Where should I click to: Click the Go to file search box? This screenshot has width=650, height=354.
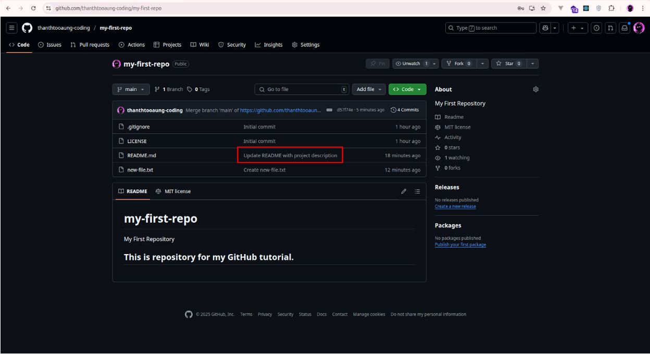pos(302,89)
